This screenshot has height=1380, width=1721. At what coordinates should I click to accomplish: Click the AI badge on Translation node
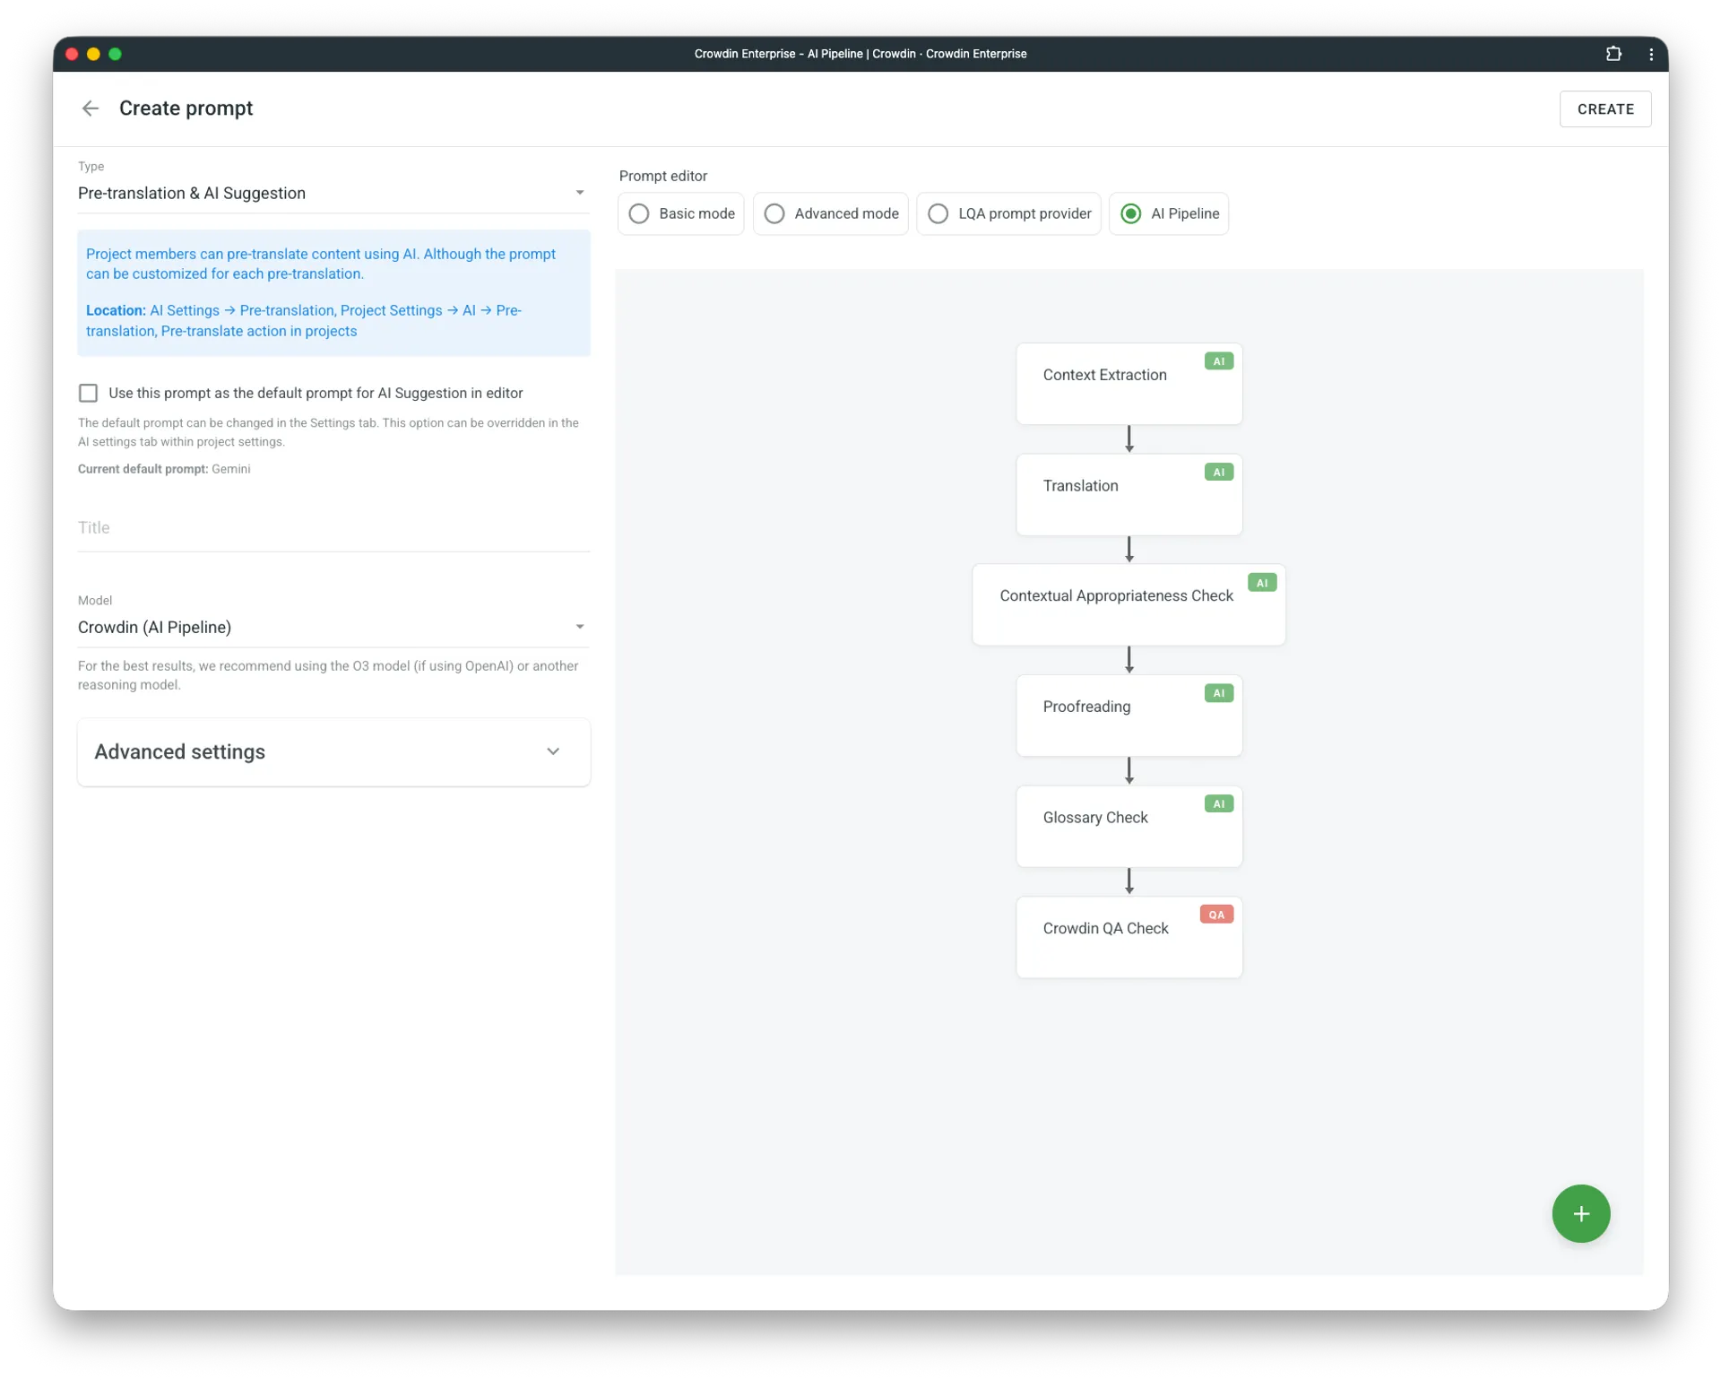pos(1218,471)
